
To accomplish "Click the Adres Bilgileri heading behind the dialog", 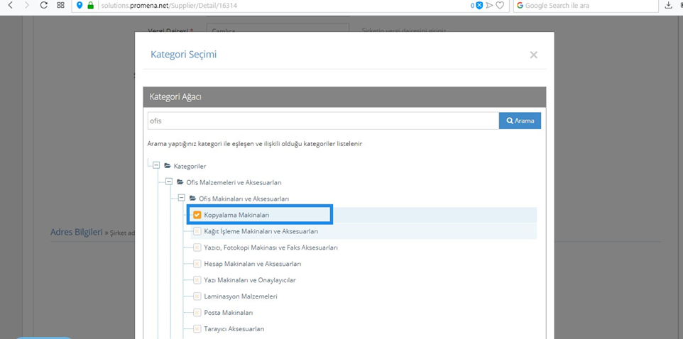I will click(76, 231).
